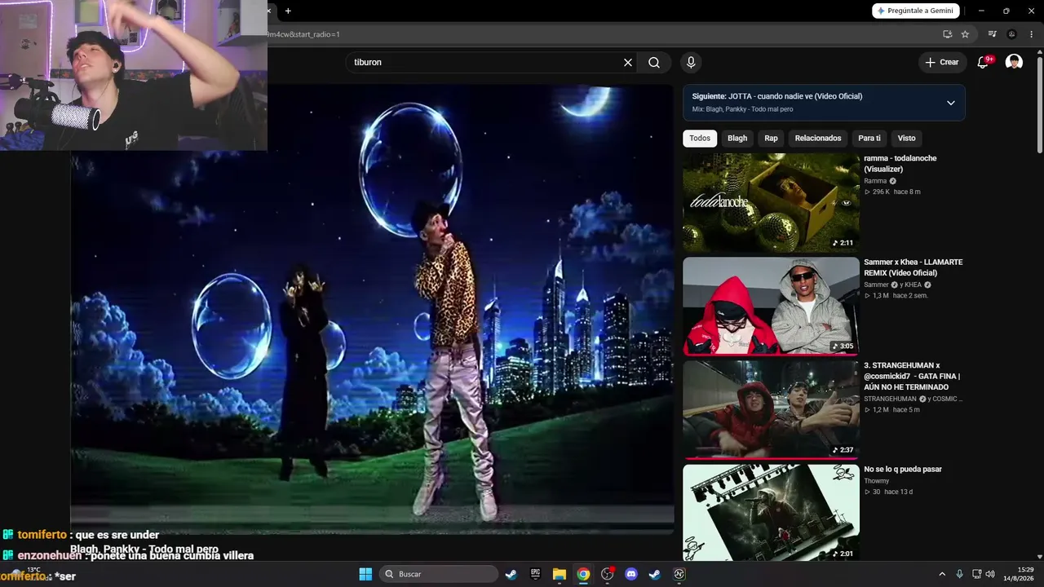Viewport: 1044px width, 587px height.
Task: Select the Rap filter chip
Action: pos(771,139)
